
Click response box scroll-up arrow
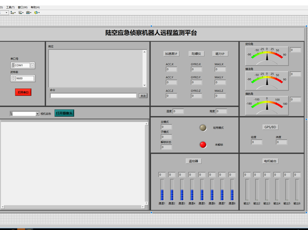click(x=145, y=52)
